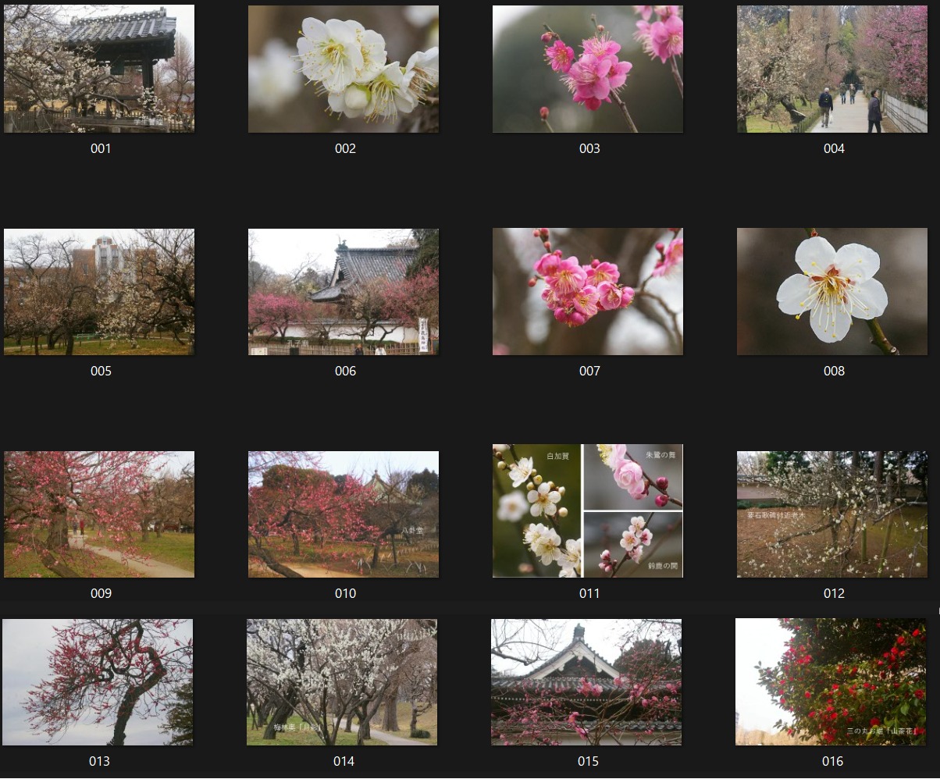Select thumbnail 004 with people walking on path
Screen dimensions: 940x779
pos(832,69)
